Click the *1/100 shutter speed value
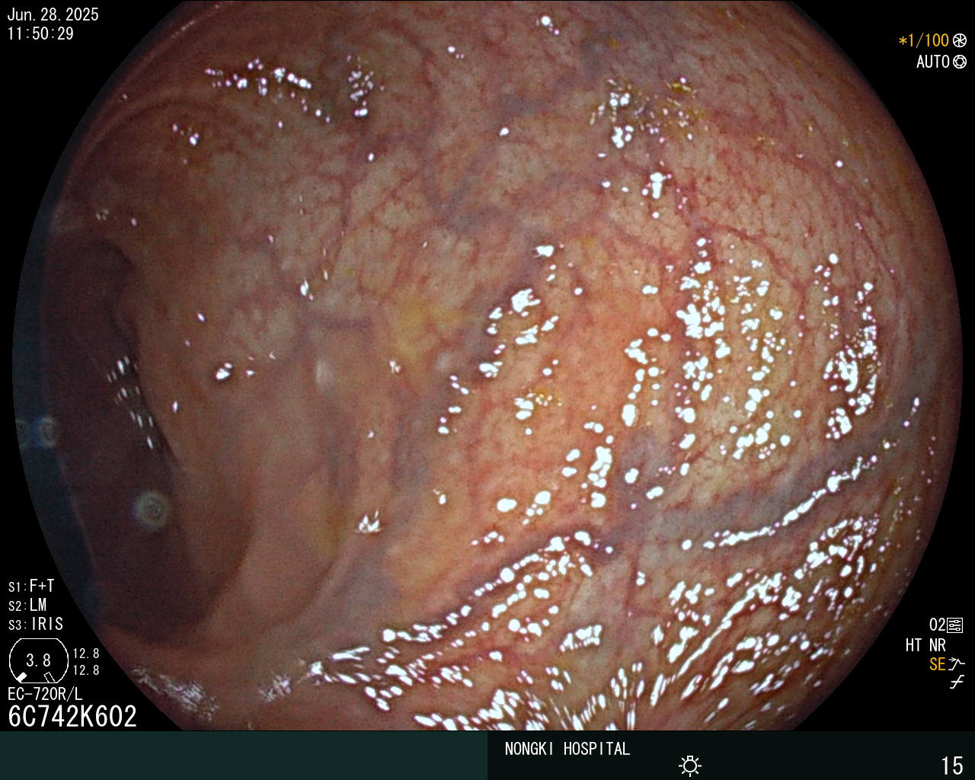The width and height of the screenshot is (975, 780). click(x=924, y=40)
